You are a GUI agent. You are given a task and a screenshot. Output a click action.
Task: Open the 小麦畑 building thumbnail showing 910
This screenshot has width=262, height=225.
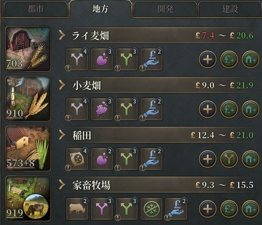28,99
